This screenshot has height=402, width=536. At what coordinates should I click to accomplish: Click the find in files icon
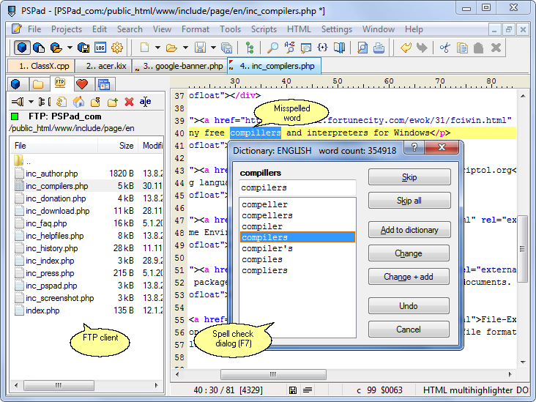(305, 48)
